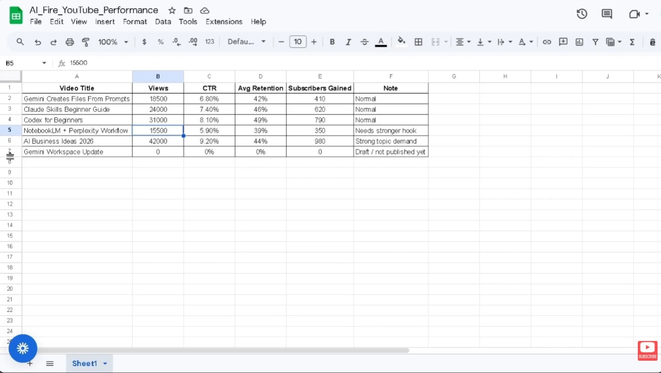Open the font family Default dropdown

(x=246, y=42)
